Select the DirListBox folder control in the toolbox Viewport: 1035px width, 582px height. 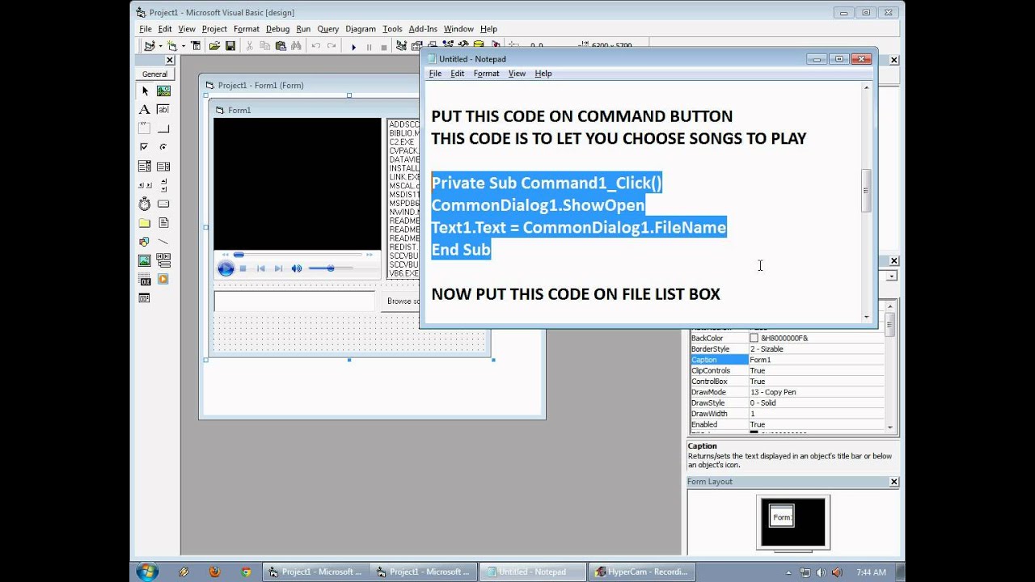click(x=144, y=222)
